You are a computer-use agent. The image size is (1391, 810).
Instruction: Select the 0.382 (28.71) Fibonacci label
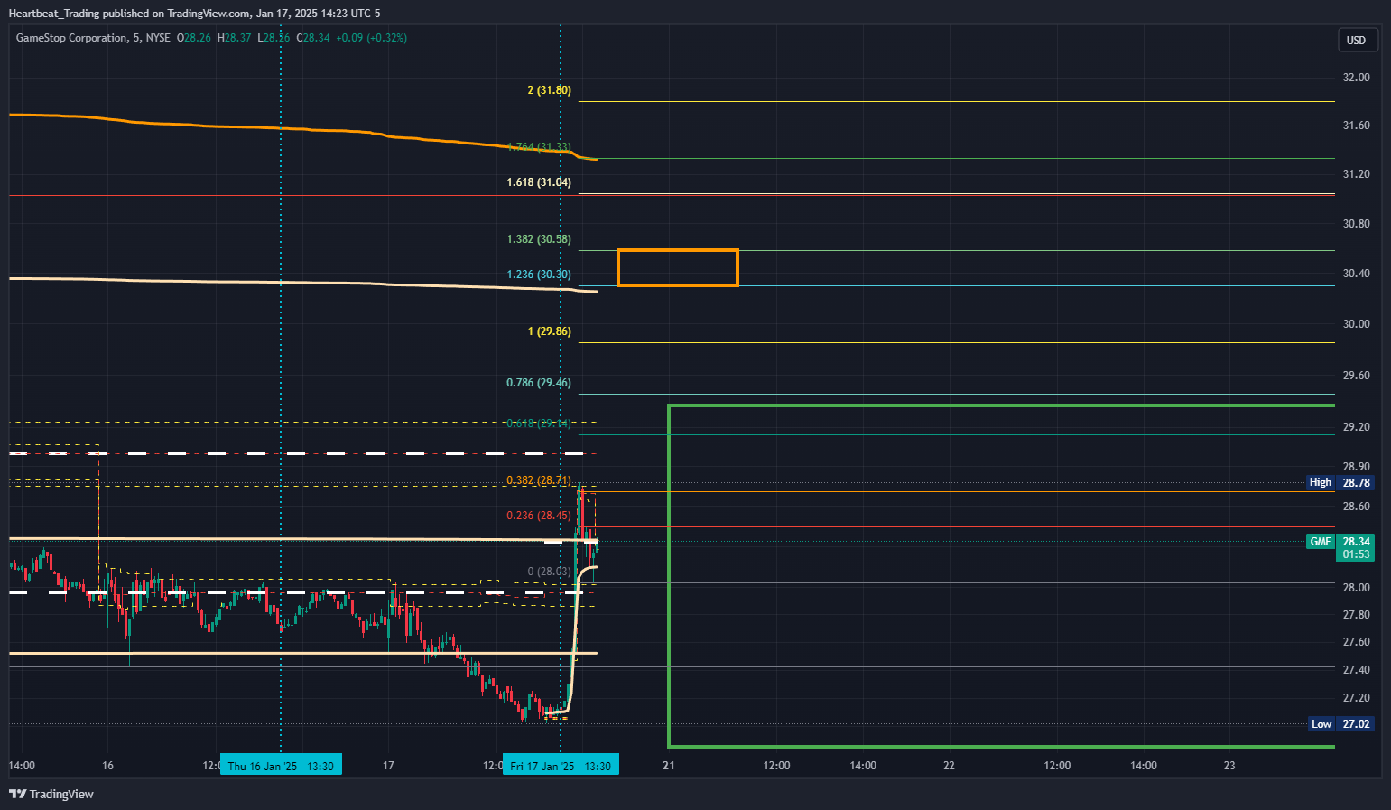[x=539, y=480]
